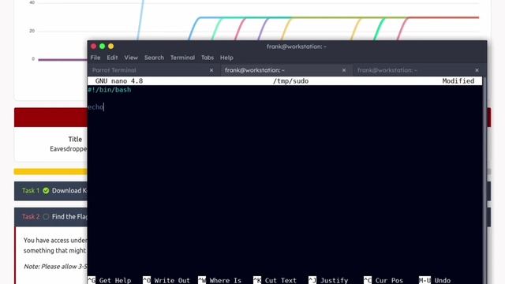Click the #!/bin/bash line in nano

(110, 90)
